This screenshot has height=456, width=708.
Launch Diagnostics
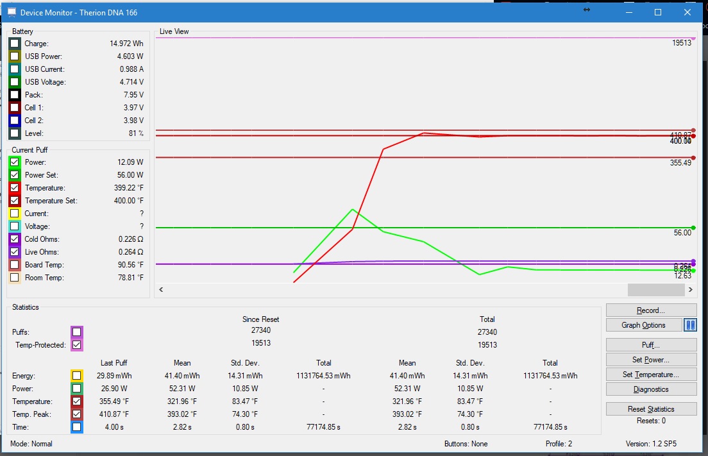click(651, 389)
